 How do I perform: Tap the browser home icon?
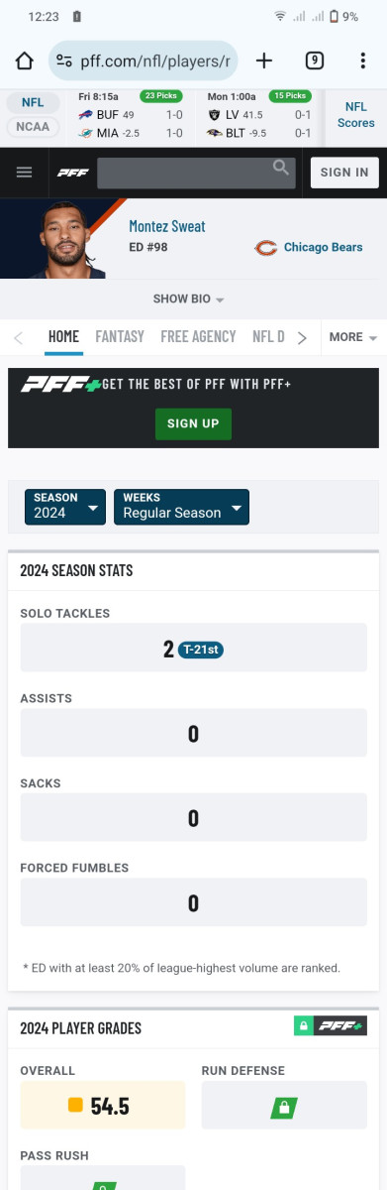coord(25,60)
